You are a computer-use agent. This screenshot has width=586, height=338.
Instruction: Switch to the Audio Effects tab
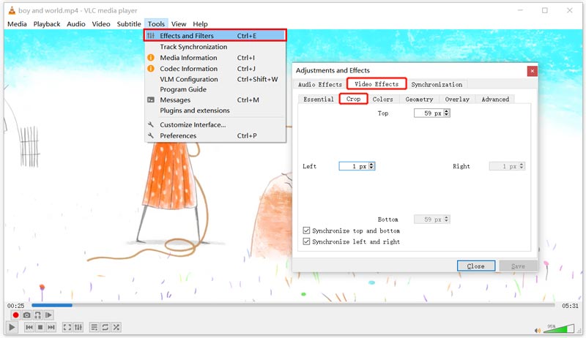coord(320,84)
